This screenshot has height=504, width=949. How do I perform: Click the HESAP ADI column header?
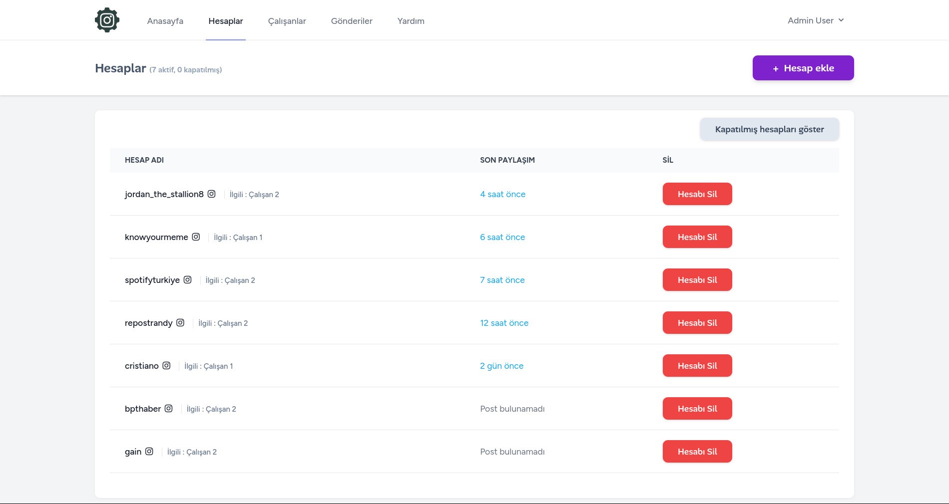pos(144,160)
